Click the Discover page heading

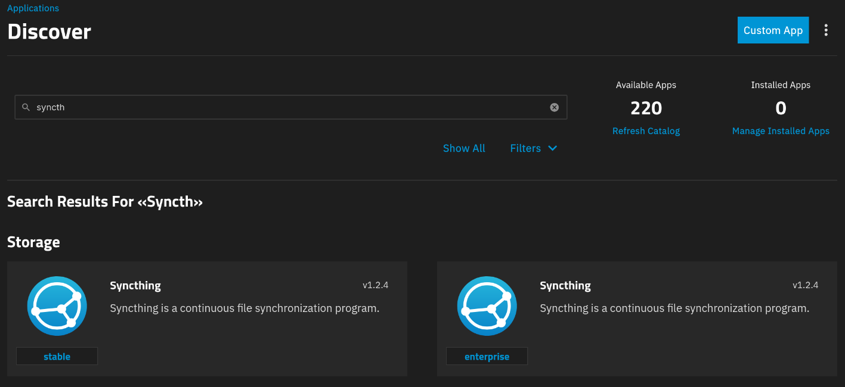point(49,32)
